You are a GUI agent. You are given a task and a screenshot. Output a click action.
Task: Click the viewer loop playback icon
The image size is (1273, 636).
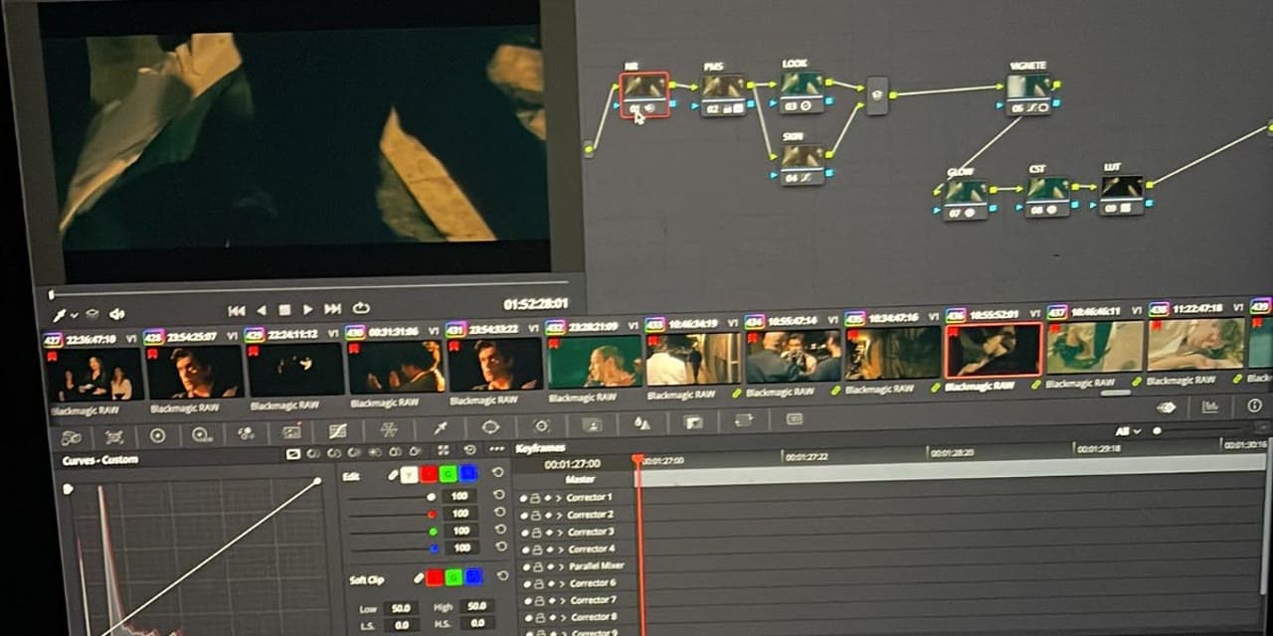point(361,309)
